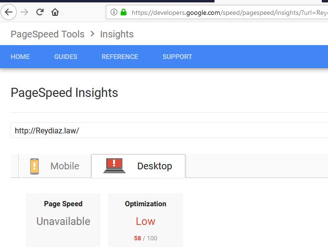Follow the Insights breadcrumb link
Viewport: 328px width, 248px height.
117,34
